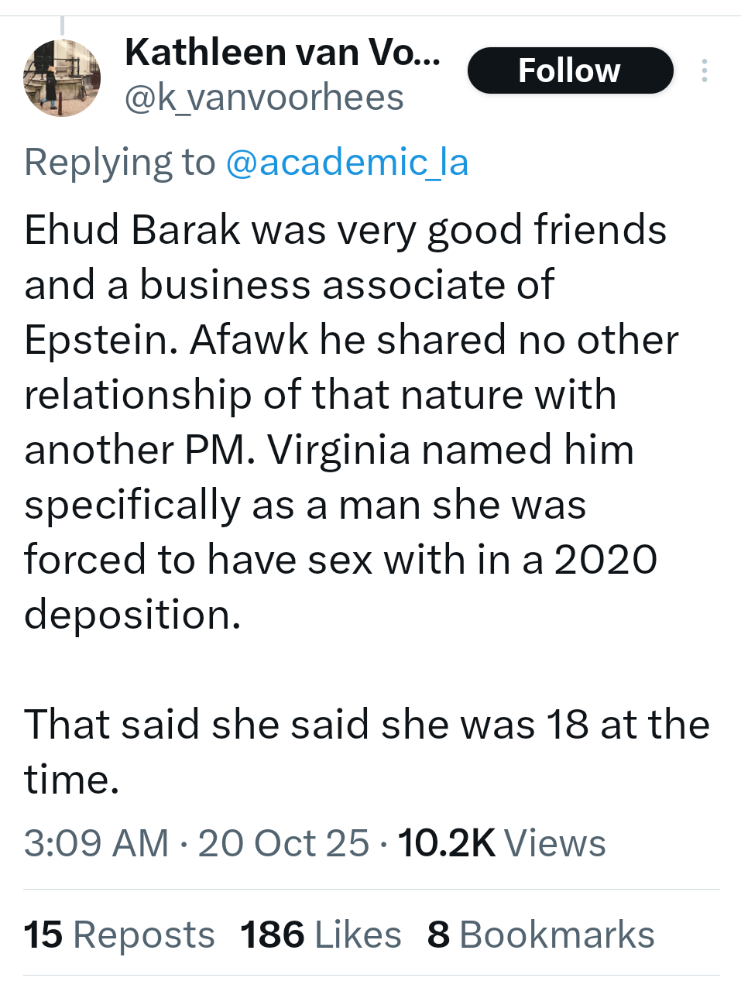Show the 186 Likes list

[x=321, y=935]
